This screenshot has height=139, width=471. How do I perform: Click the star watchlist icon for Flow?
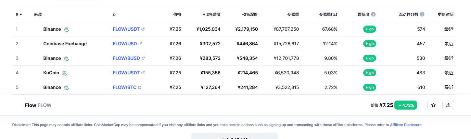[433, 105]
